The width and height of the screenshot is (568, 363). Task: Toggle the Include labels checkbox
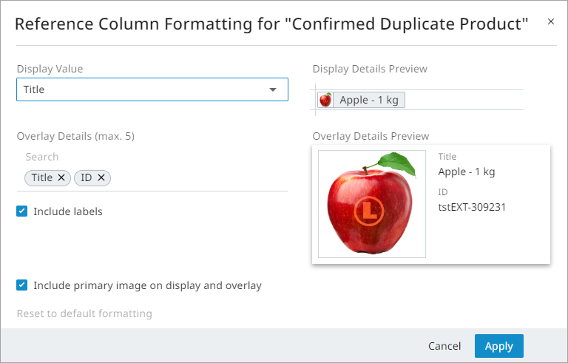pos(22,211)
